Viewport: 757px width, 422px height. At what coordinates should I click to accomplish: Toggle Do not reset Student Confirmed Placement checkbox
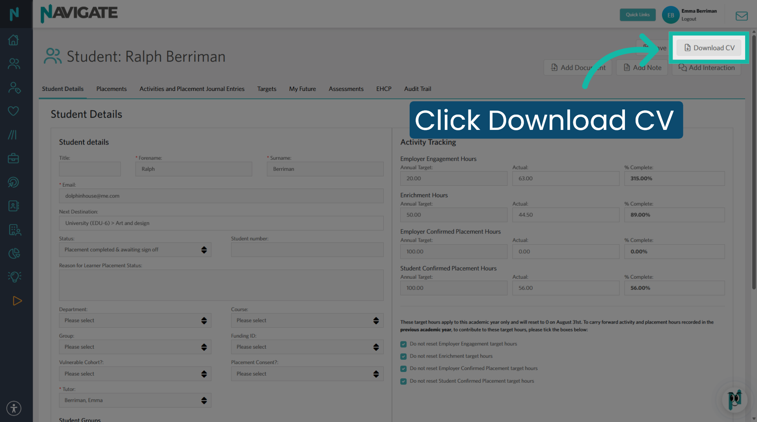point(403,381)
